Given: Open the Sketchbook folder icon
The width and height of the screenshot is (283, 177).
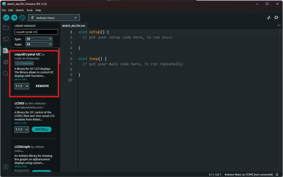Looking at the screenshot, I should click(6, 27).
